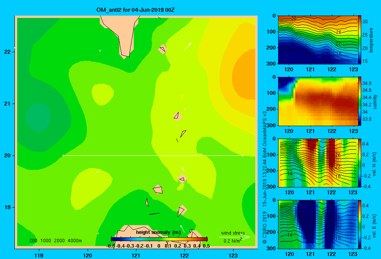This screenshot has height=259, width=381.
Task: Click the CSIRO 2019 BoM OceanMAPS v3 credit text
Action: [x=265, y=177]
